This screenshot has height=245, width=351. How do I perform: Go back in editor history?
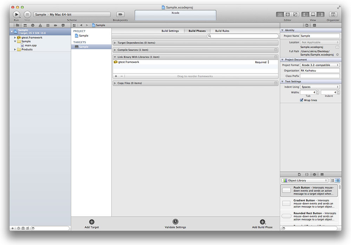pos(81,25)
